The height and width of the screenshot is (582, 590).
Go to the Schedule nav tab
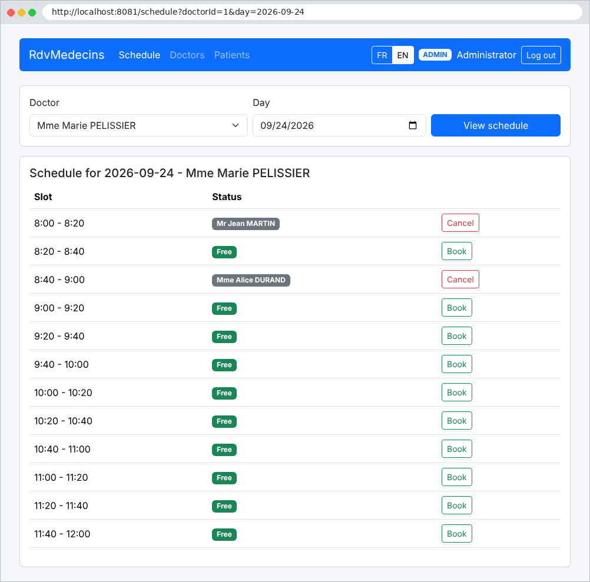coord(139,55)
